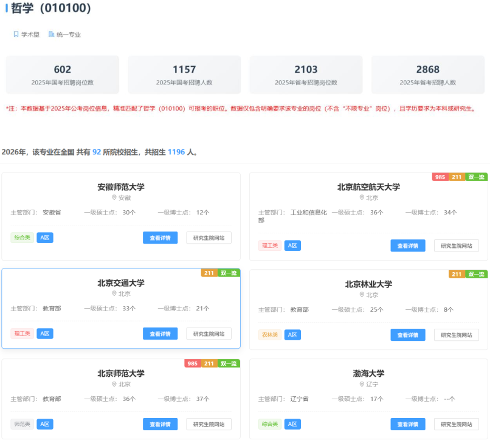Viewport: 490px width, 446px height.
Task: Click 双一流 badge on 北京师范大学 card
Action: pyautogui.click(x=229, y=363)
